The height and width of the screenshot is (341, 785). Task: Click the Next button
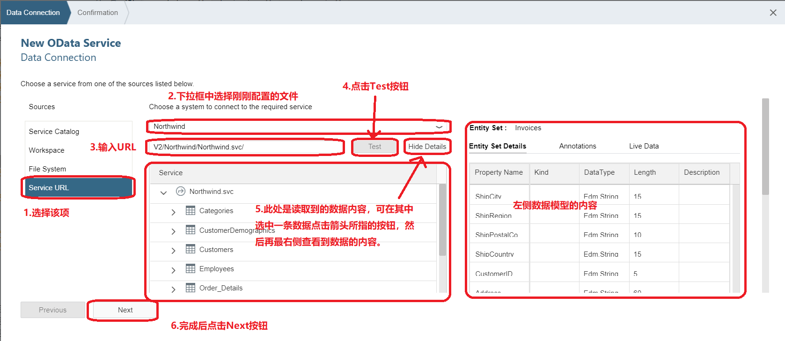[125, 310]
